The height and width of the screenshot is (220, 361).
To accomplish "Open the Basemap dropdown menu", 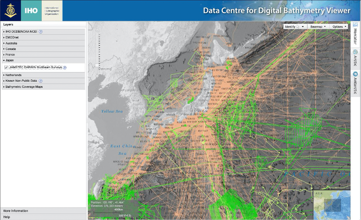I will 318,27.
